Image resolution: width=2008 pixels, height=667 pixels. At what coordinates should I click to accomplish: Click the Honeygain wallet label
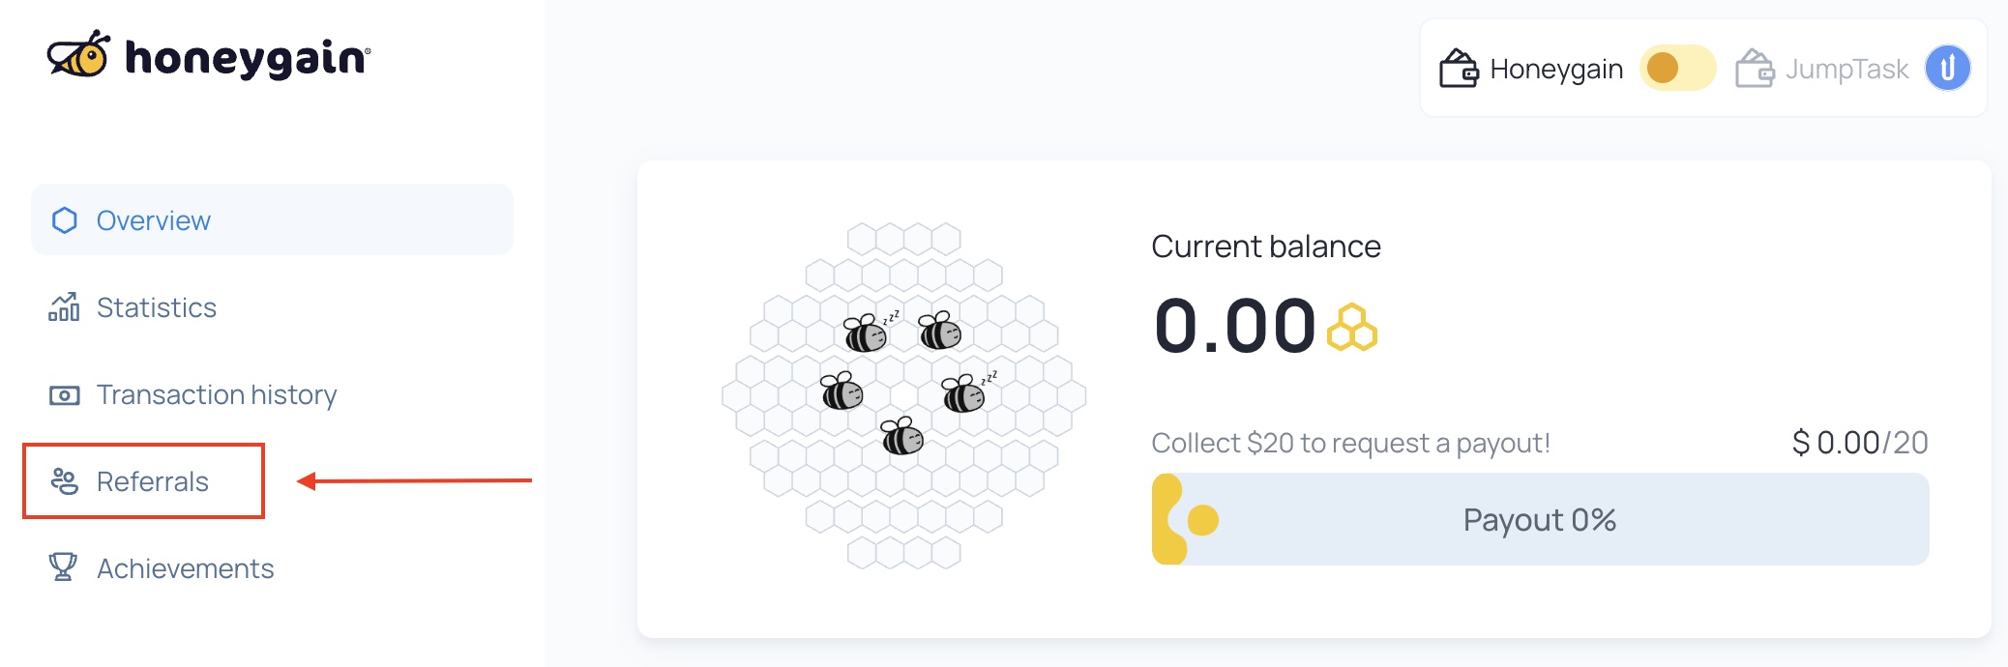coord(1556,70)
